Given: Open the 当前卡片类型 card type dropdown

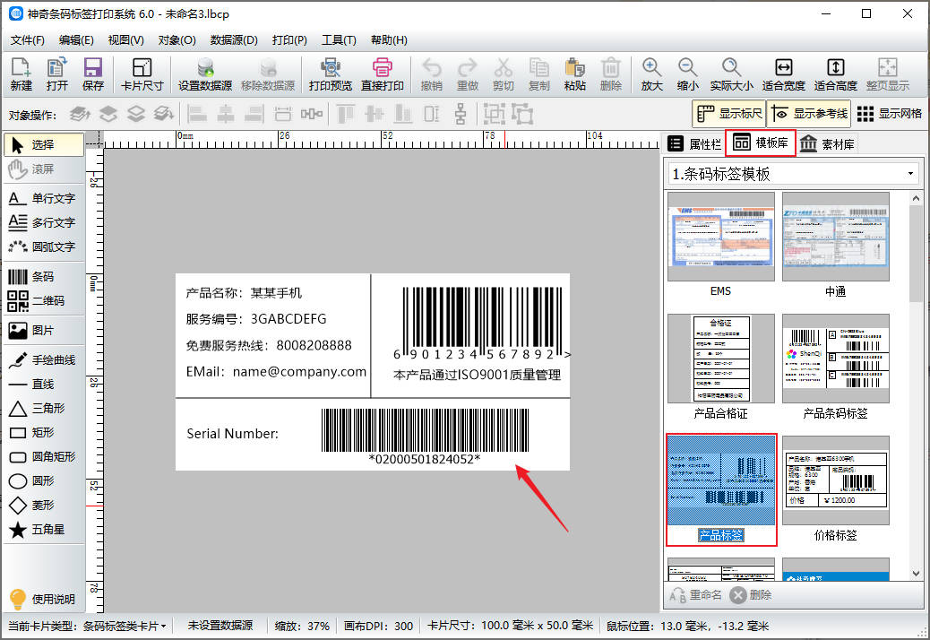Looking at the screenshot, I should coord(87,626).
